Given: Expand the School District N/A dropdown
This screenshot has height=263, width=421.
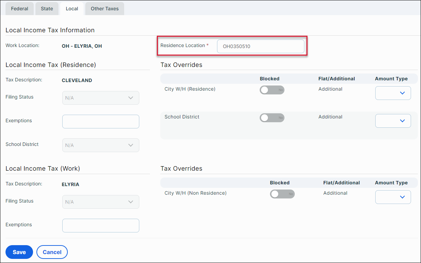Looking at the screenshot, I should (x=100, y=145).
